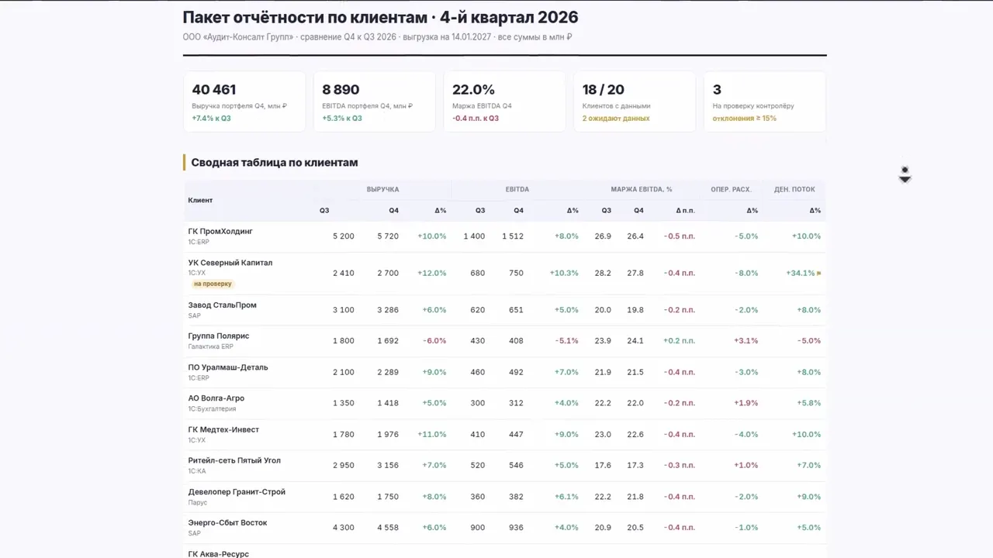
Task: Open the «На проверку контролёру» card
Action: [765, 102]
